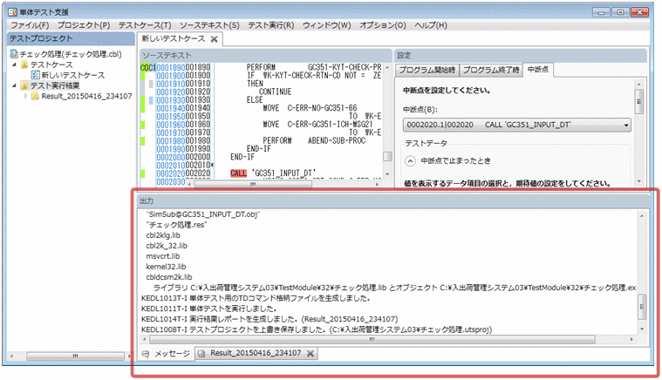Click the PERFORM ABEND-SUB-PROC source line
This screenshot has width=662, height=380.
[314, 140]
